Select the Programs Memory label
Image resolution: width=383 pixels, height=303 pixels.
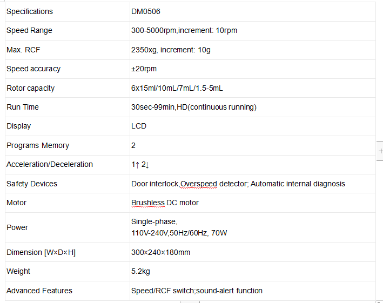(x=38, y=145)
